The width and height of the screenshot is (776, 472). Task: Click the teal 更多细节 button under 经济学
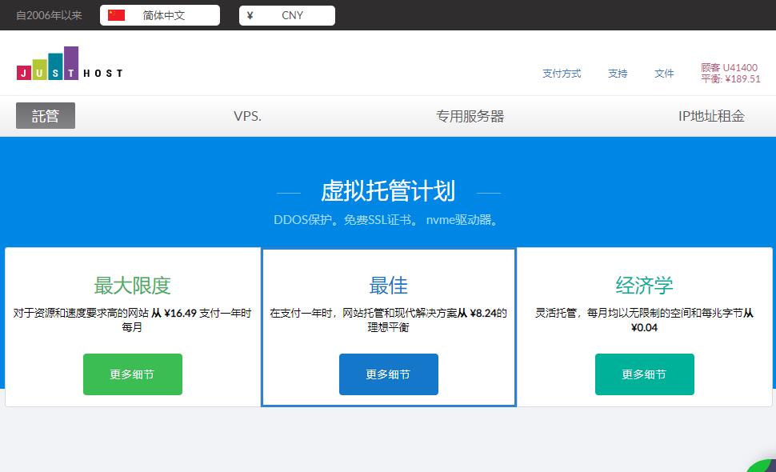coord(645,374)
